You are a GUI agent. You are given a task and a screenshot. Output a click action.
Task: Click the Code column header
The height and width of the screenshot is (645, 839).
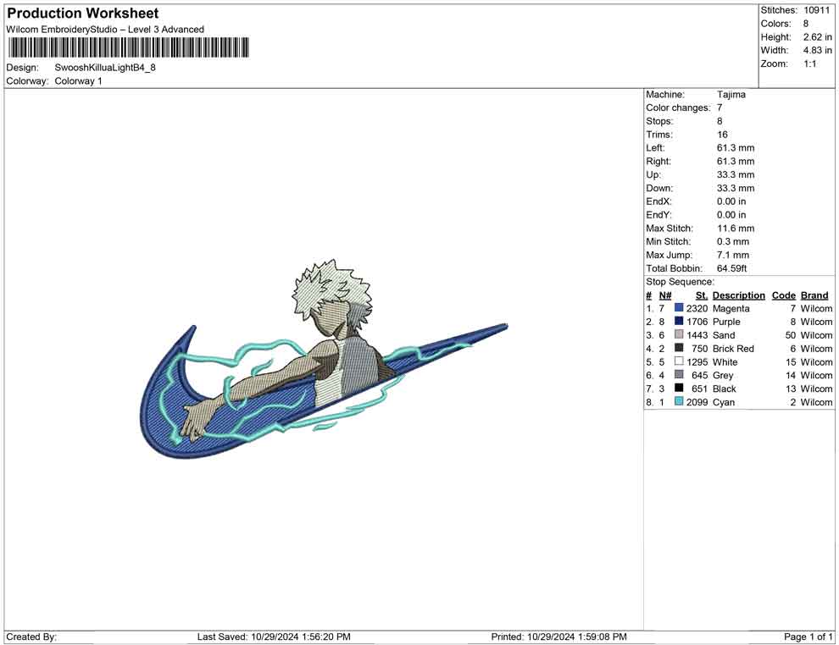pos(784,295)
